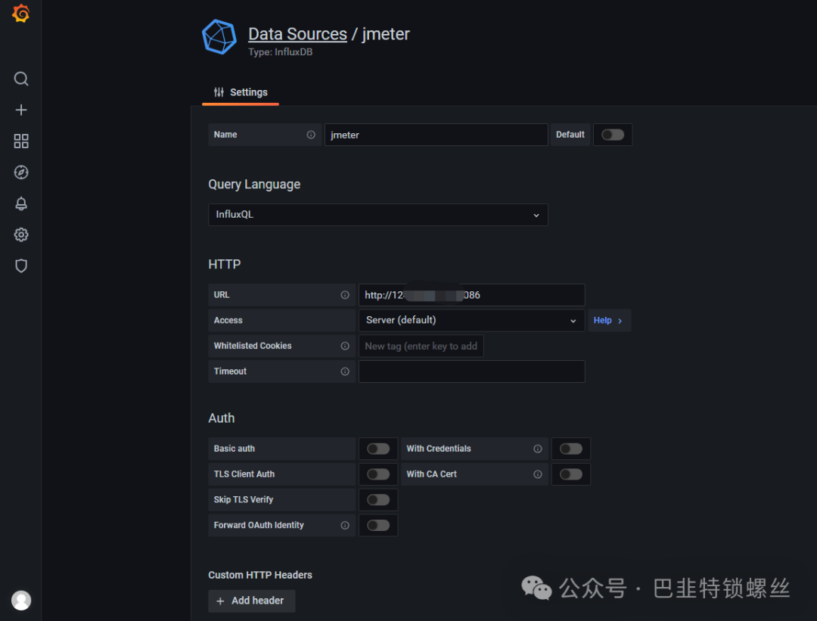The image size is (817, 621).
Task: Click the 'Type: InfluxDB' subtitle text
Action: tap(281, 52)
